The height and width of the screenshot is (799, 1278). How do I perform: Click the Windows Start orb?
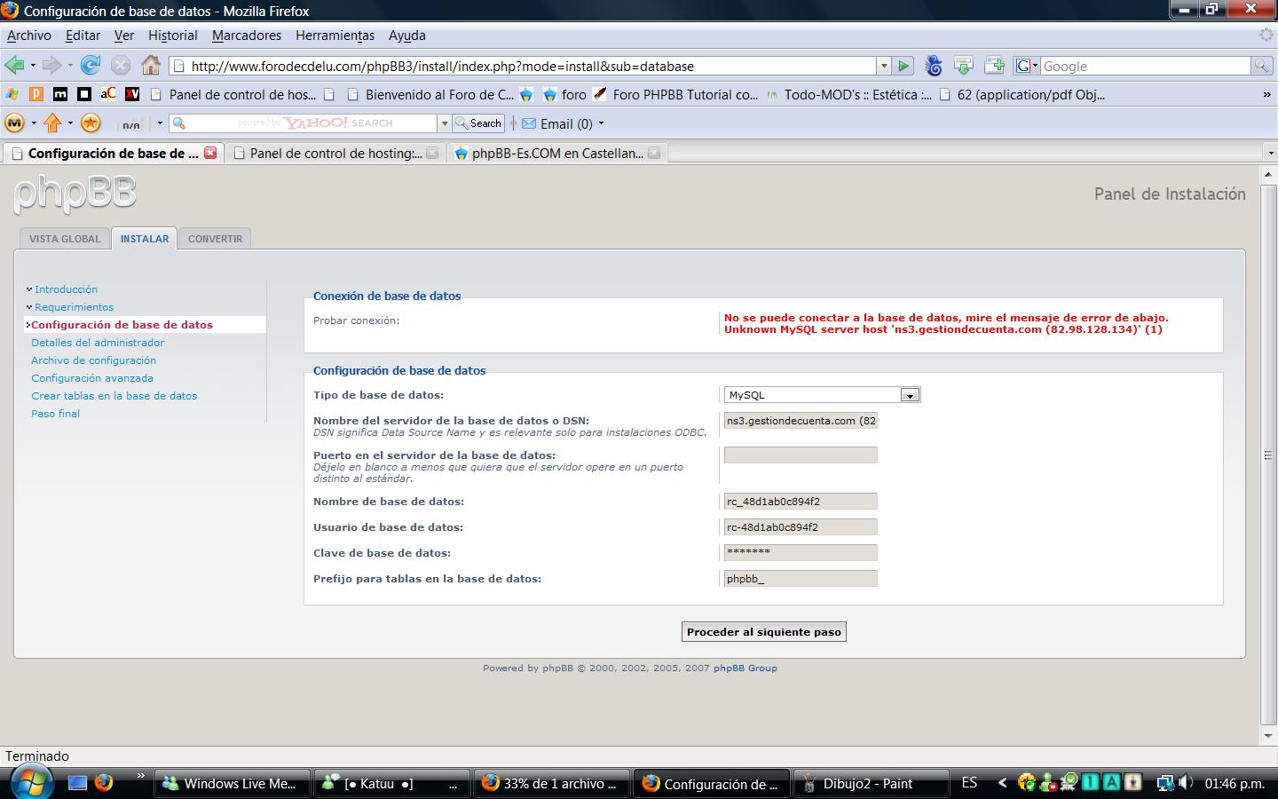29,783
